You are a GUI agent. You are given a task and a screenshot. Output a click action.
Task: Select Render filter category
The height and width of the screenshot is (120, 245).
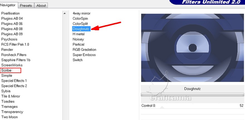(x=7, y=49)
